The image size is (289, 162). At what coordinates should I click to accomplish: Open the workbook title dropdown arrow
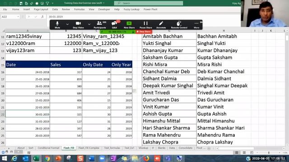104,3
